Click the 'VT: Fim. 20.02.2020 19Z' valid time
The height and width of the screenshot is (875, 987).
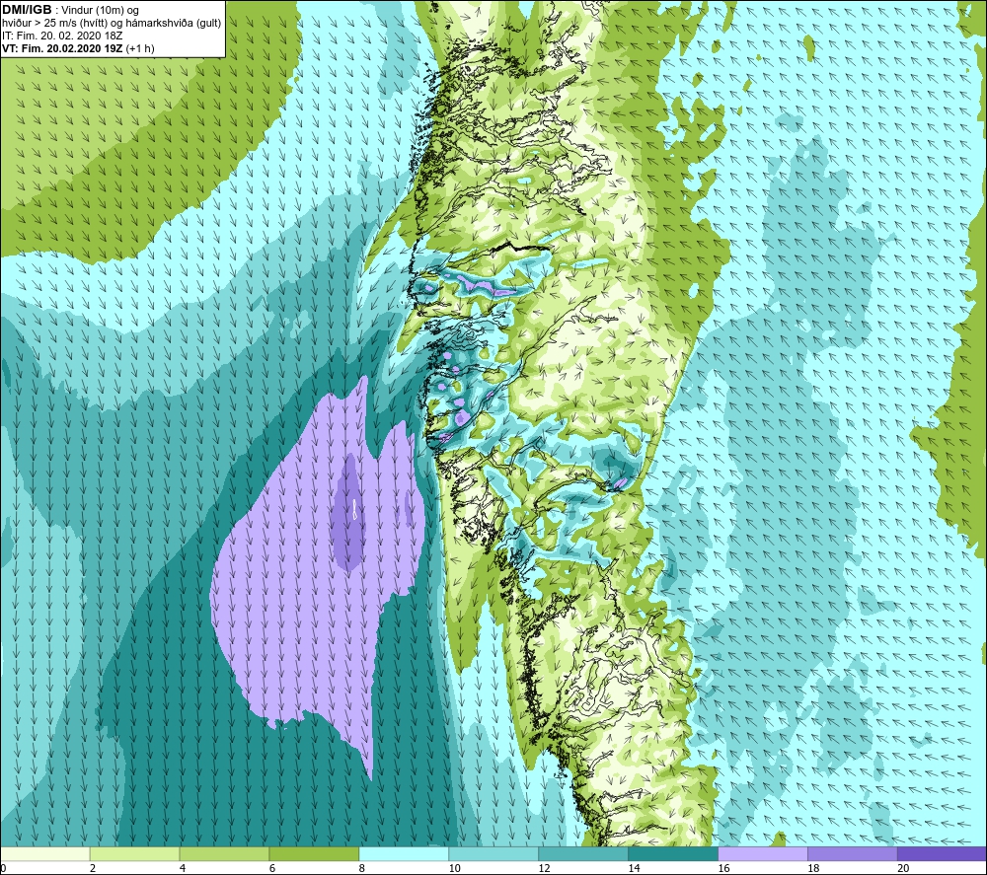(x=62, y=48)
